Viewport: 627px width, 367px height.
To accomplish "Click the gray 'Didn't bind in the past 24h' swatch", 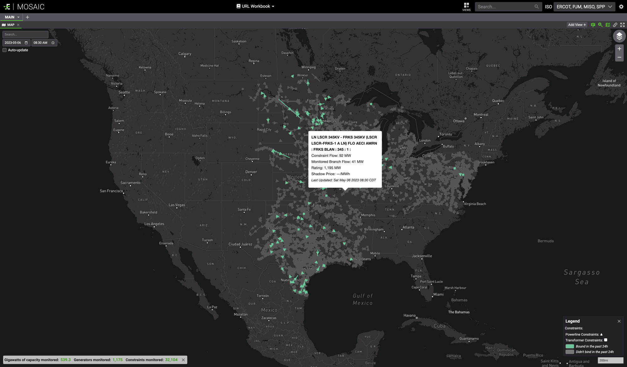I will pyautogui.click(x=570, y=352).
